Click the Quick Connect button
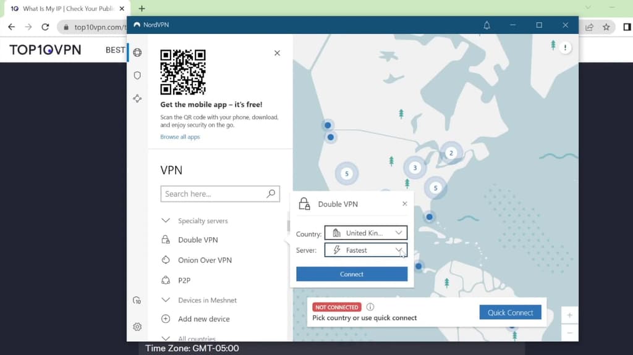The height and width of the screenshot is (355, 633). pyautogui.click(x=510, y=312)
